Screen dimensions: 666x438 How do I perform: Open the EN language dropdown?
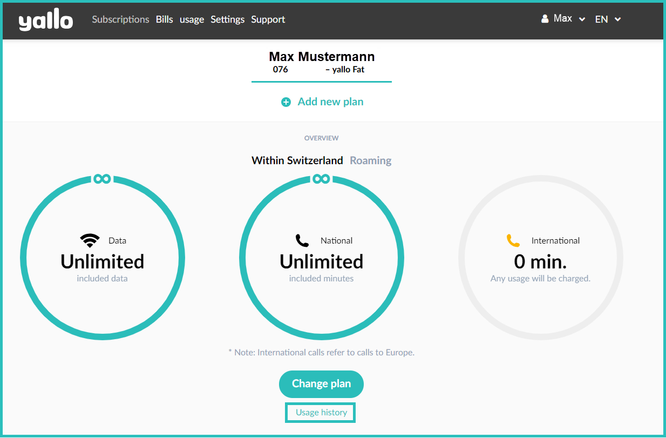coord(608,19)
